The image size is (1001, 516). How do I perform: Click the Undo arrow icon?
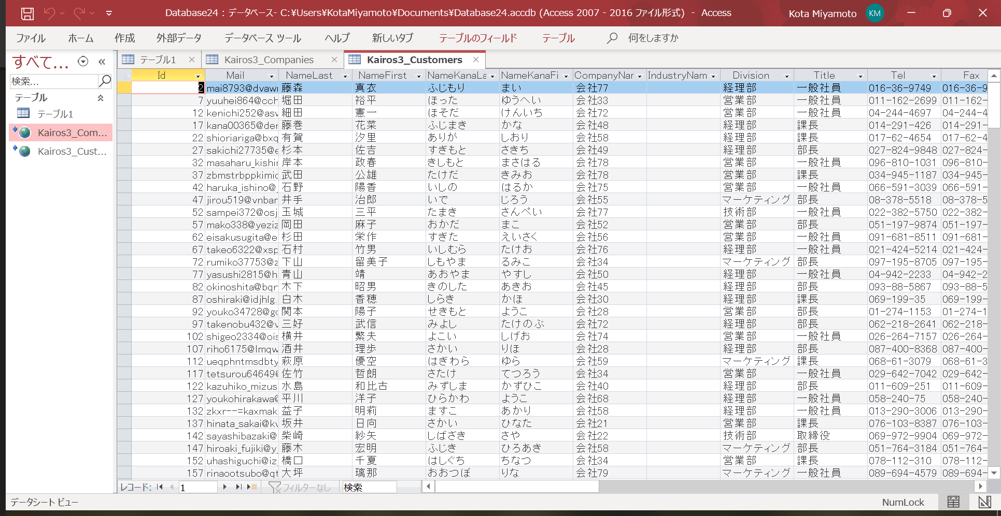50,13
